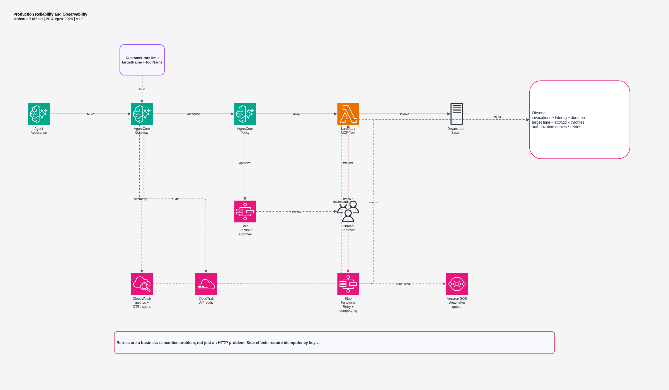The image size is (669, 390).
Task: Select the Agent Application icon
Action: (39, 114)
